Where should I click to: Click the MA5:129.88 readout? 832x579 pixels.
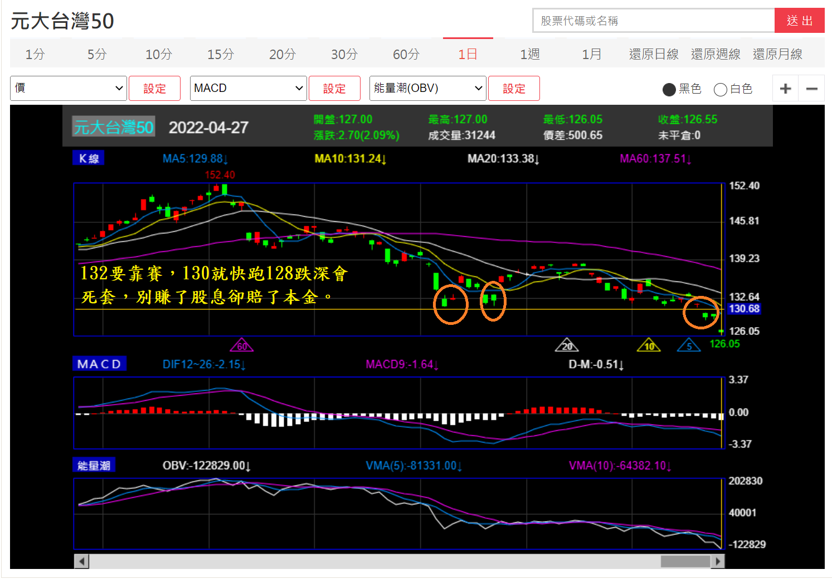[195, 159]
